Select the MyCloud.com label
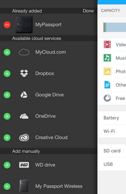 coord(51,52)
